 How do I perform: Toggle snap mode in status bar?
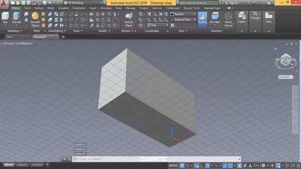188,165
